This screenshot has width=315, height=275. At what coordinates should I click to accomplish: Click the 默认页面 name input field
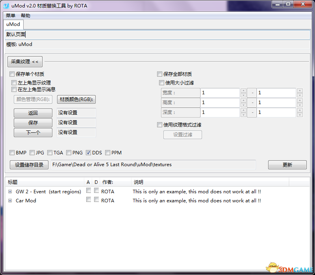[x=157, y=35]
